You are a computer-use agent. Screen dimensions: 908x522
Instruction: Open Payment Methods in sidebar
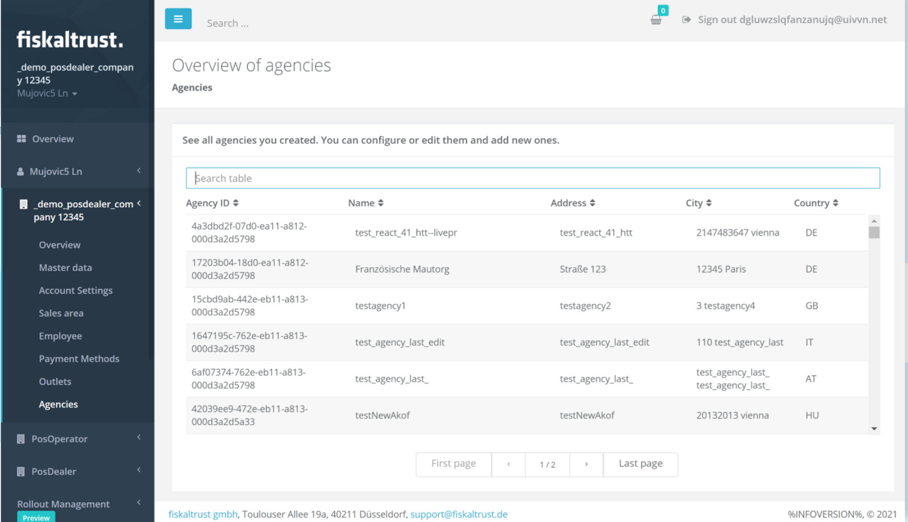click(79, 359)
